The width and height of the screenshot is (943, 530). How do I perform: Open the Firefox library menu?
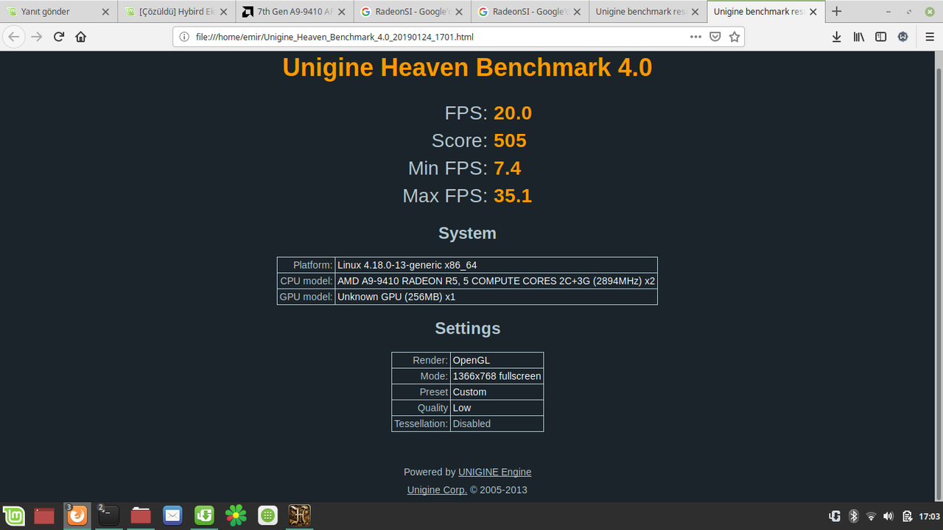coord(859,37)
